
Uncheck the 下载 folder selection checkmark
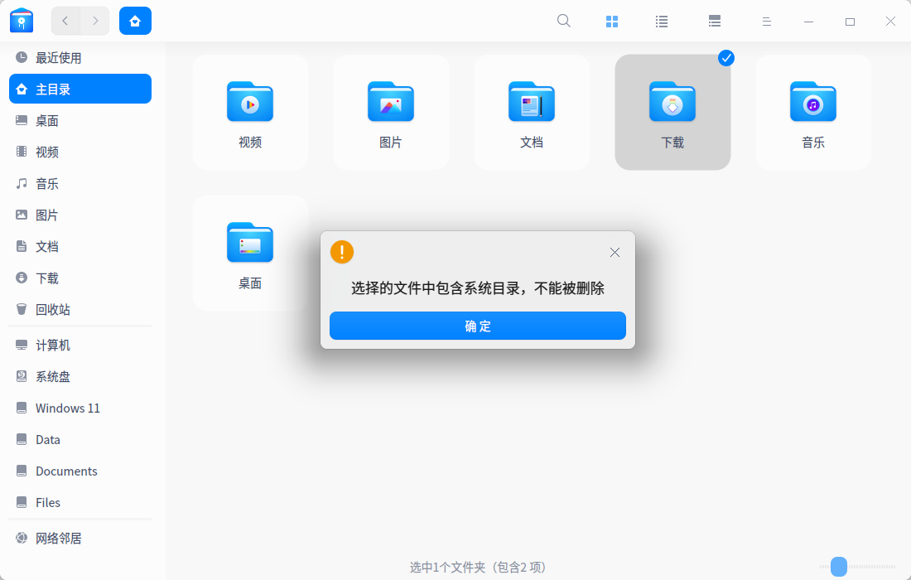(x=726, y=58)
